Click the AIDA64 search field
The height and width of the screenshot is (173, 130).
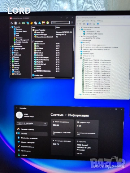[60, 22]
